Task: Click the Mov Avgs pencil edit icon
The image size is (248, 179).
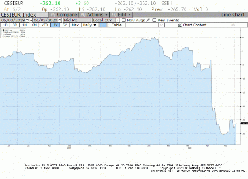Action: pos(148,20)
